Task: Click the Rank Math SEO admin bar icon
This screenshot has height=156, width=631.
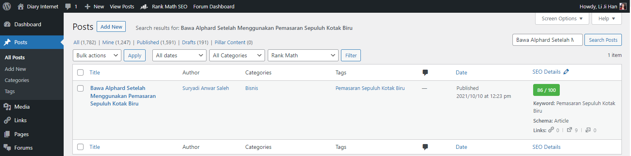Action: [x=144, y=7]
